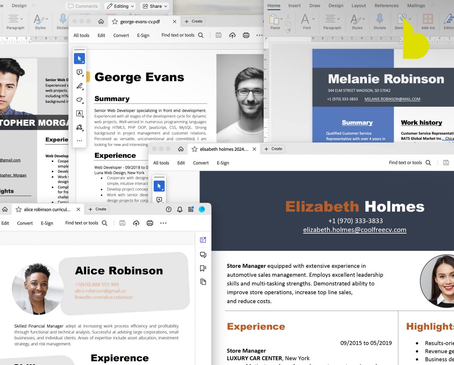The width and height of the screenshot is (454, 365).
Task: Switch to Insert tab in Melanie Robinson Word
Action: (x=294, y=5)
